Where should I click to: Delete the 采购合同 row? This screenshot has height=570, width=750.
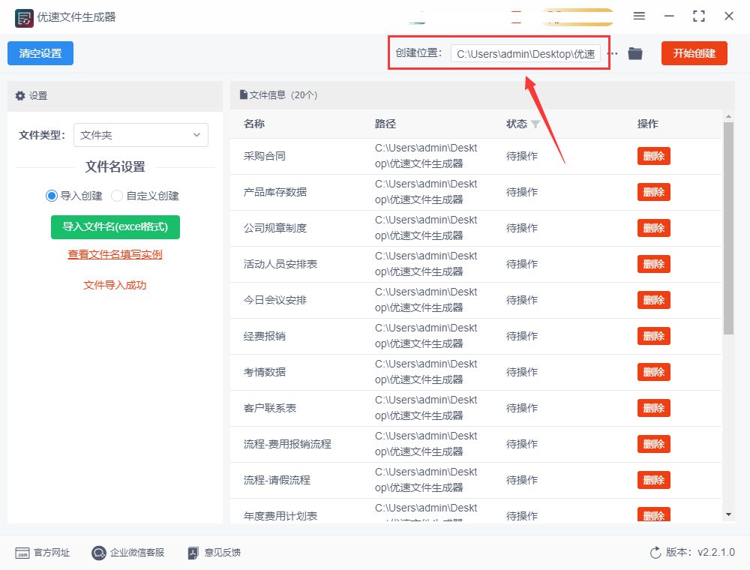(654, 156)
